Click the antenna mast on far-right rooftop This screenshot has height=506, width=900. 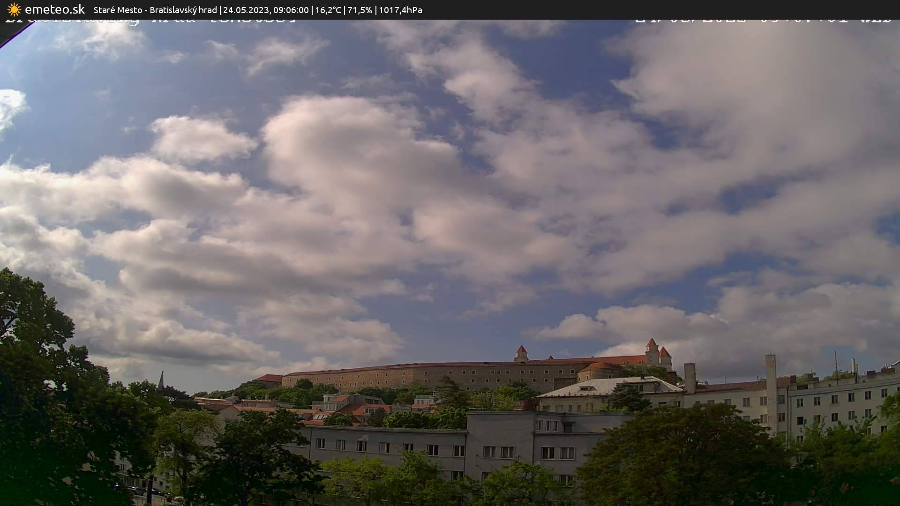click(836, 365)
